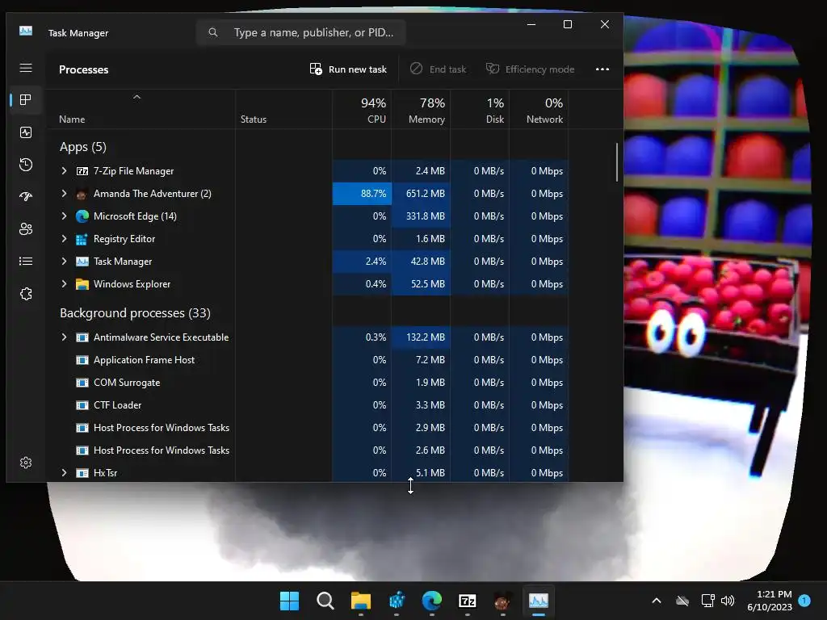Open the more options ellipsis menu
Image resolution: width=827 pixels, height=620 pixels.
[x=602, y=69]
